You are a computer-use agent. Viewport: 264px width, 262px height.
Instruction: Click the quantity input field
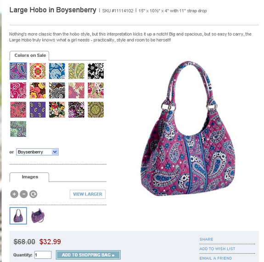point(43,255)
